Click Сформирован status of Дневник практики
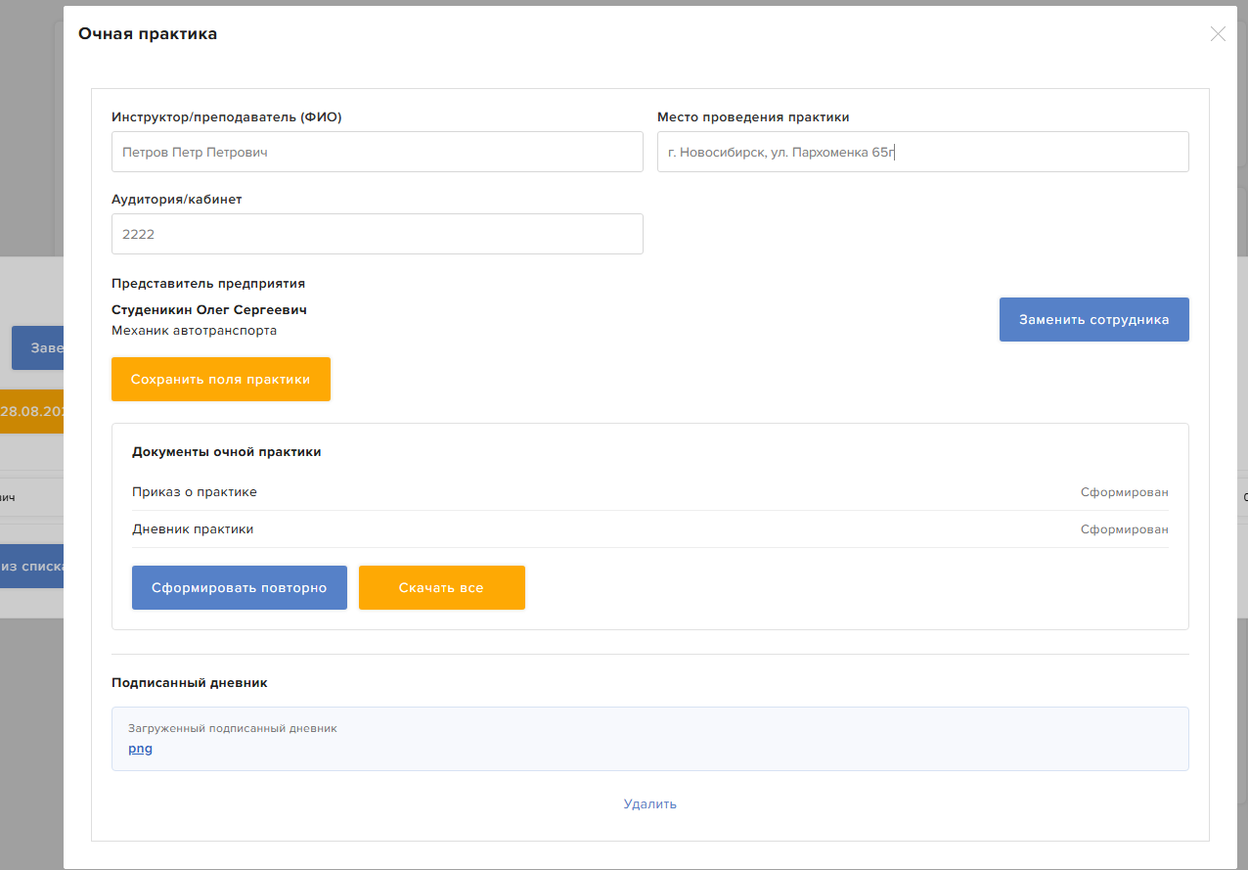This screenshot has width=1248, height=870. point(1125,529)
